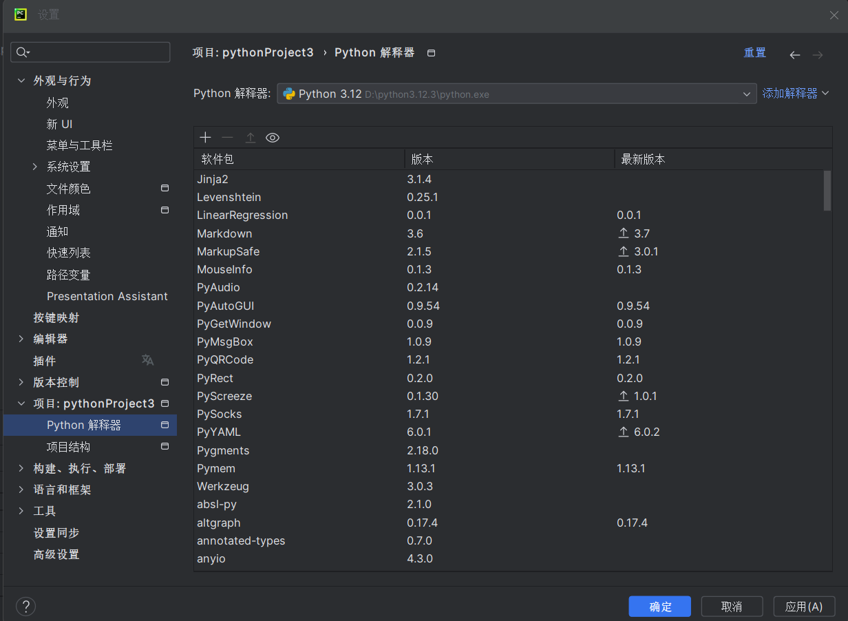
Task: Click the 最新版本 column header
Action: pos(723,159)
